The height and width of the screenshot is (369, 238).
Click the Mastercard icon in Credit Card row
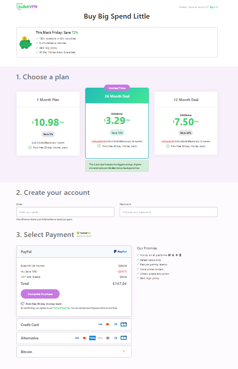pyautogui.click(x=108, y=324)
